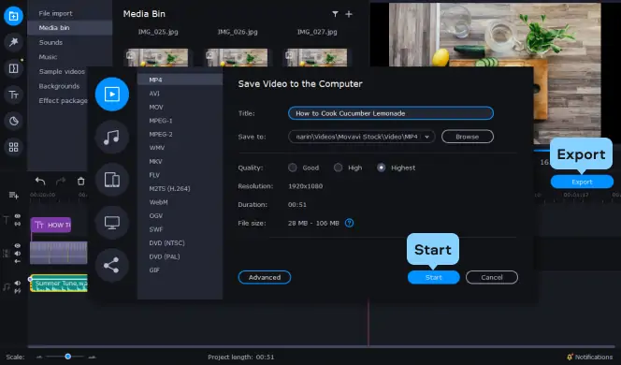This screenshot has width=621, height=365.
Task: Select the save for TV monitor icon
Action: [111, 223]
